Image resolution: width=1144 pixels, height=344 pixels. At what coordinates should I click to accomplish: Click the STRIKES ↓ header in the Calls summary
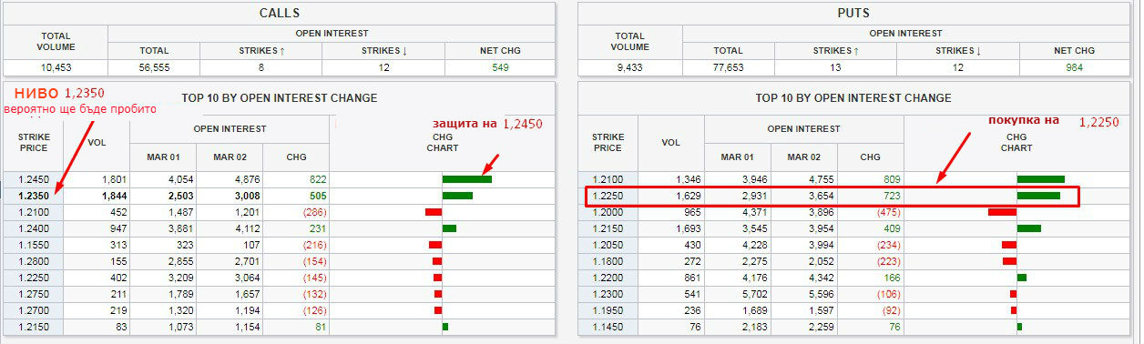click(383, 51)
